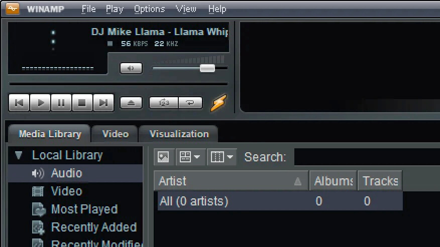The height and width of the screenshot is (247, 440).
Task: Toggle shuffle mode
Action: click(164, 103)
